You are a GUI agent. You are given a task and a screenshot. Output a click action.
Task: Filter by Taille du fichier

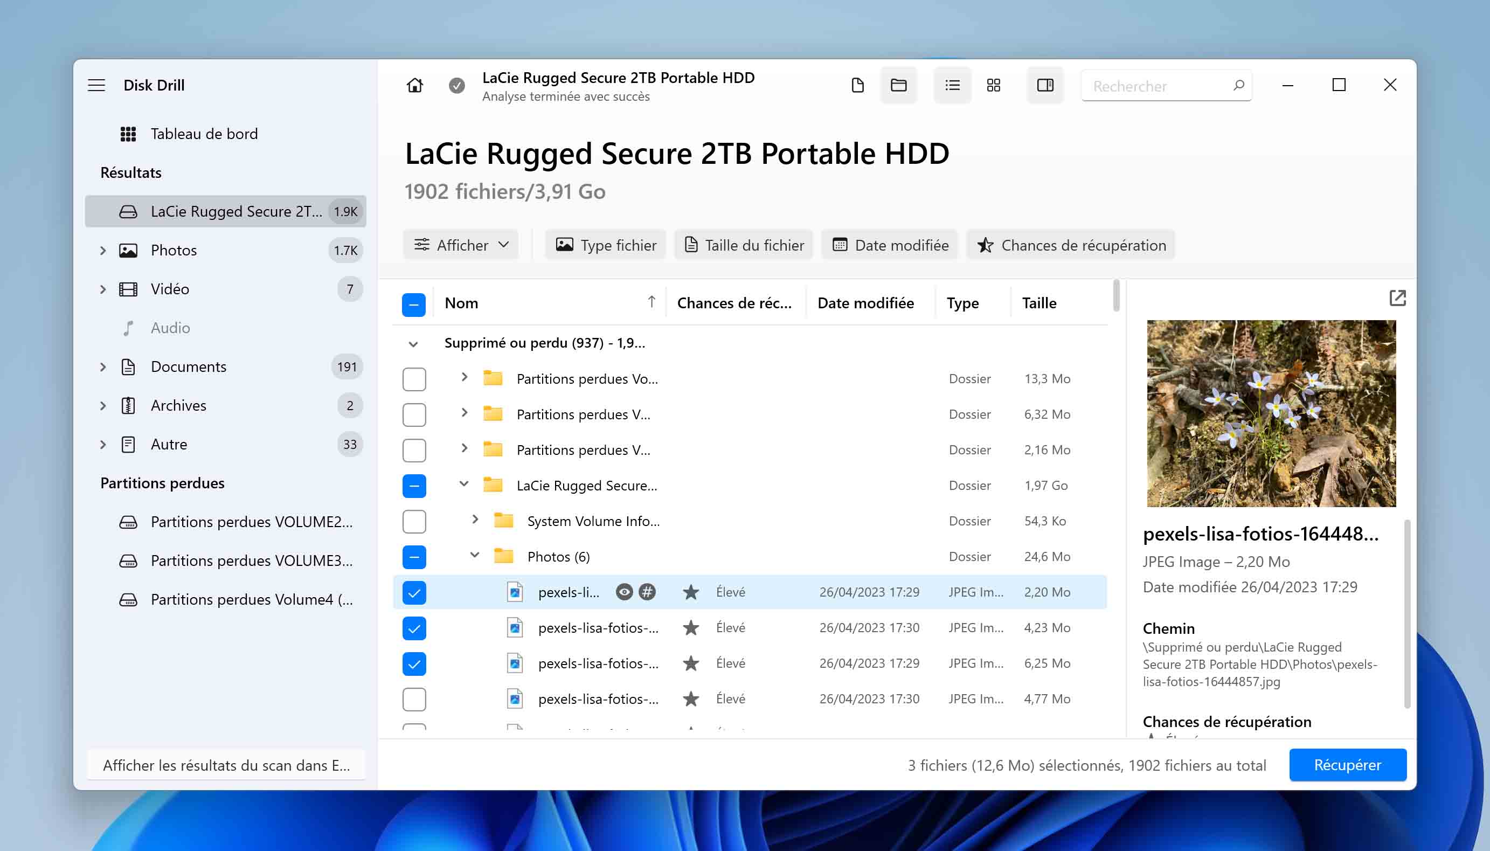point(744,245)
